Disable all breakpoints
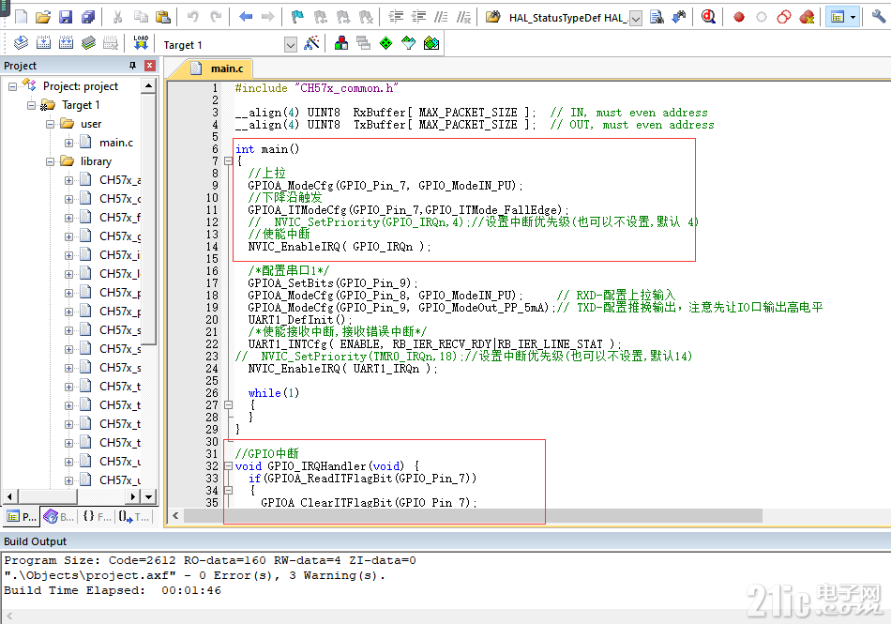891x624 pixels. [784, 17]
